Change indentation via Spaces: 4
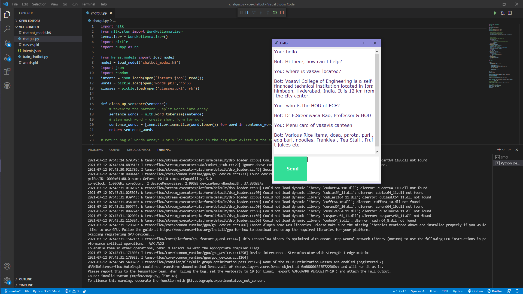Image resolution: width=523 pixels, height=294 pixels. [418, 291]
